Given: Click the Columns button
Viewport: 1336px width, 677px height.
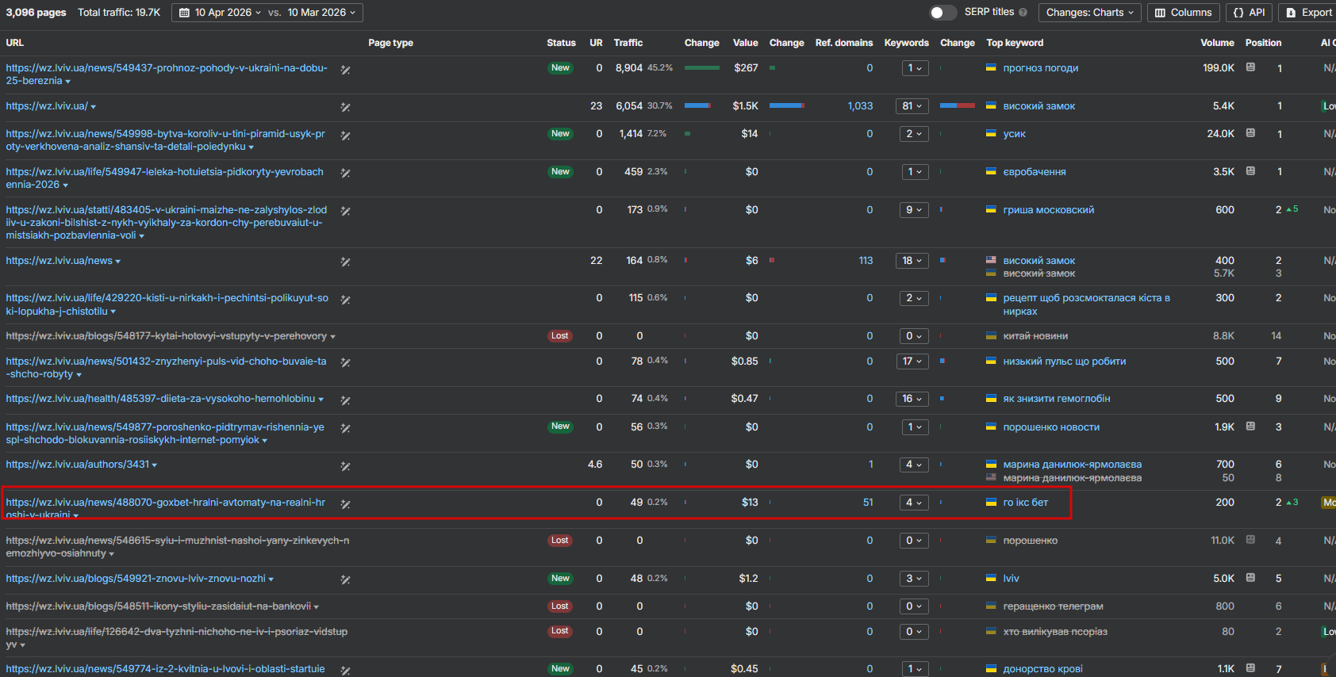Looking at the screenshot, I should click(1184, 13).
